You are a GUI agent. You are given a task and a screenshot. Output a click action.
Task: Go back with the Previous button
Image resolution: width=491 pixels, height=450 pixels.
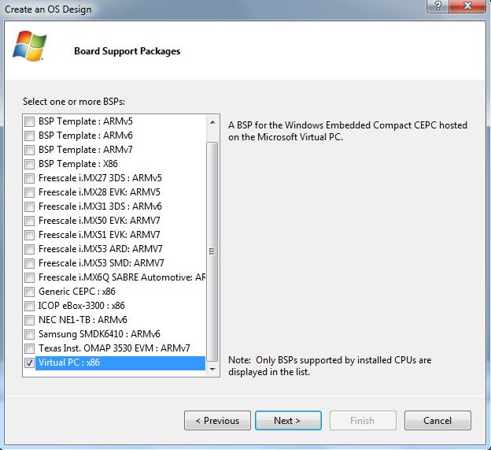(x=217, y=421)
